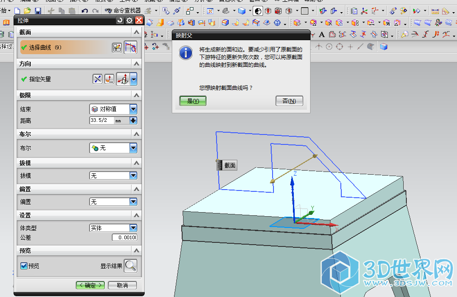Screen dimensions: 457x297
Task: Click 是(Y) in the 映射父 dialog
Action: [x=193, y=101]
